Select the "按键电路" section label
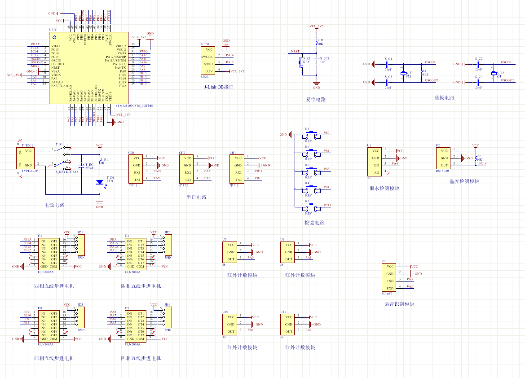Screen dimensions: 525x378 pyautogui.click(x=314, y=223)
